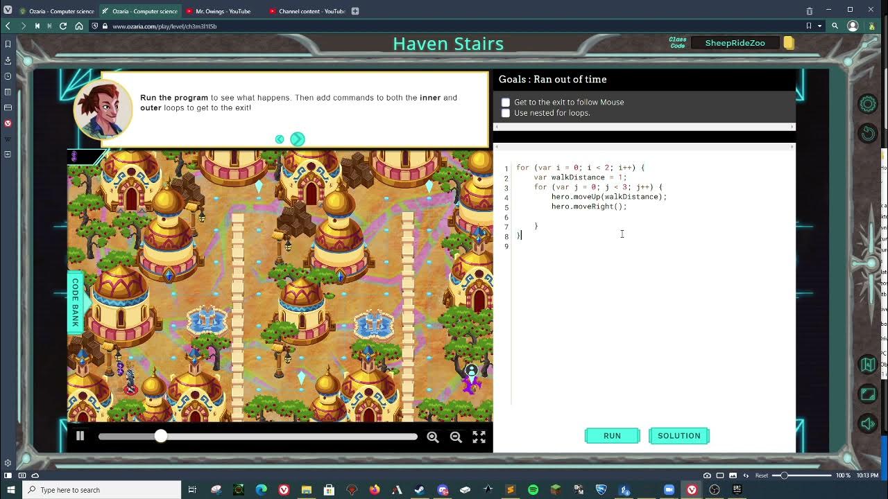Open closed tabs trash icon

tap(809, 11)
